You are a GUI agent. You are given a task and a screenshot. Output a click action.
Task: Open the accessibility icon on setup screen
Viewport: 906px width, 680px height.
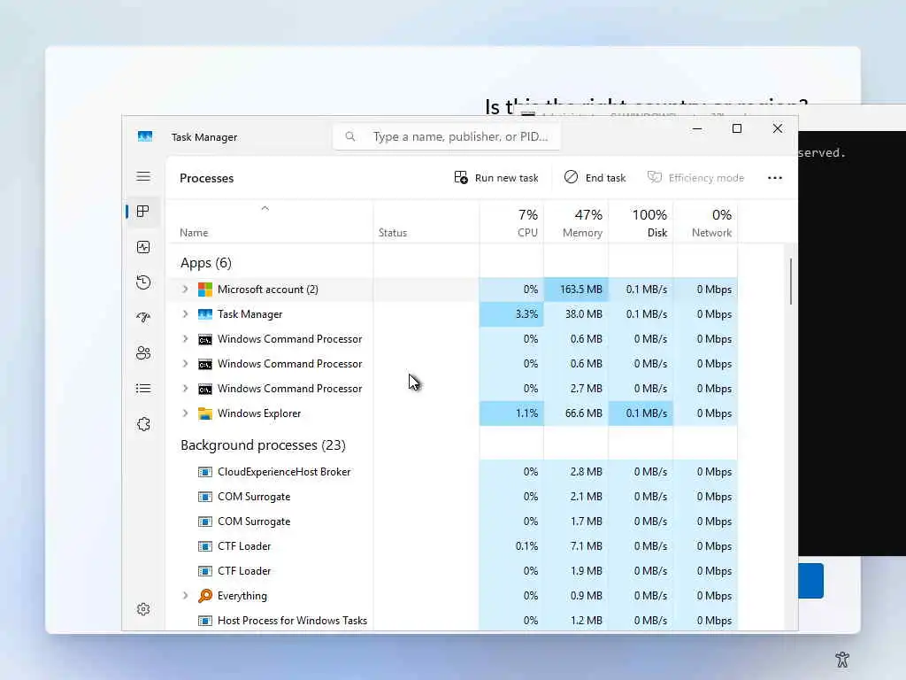(842, 659)
